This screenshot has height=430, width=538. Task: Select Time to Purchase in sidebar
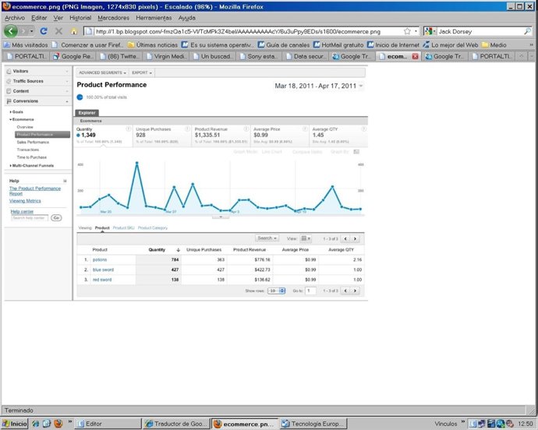coord(31,157)
